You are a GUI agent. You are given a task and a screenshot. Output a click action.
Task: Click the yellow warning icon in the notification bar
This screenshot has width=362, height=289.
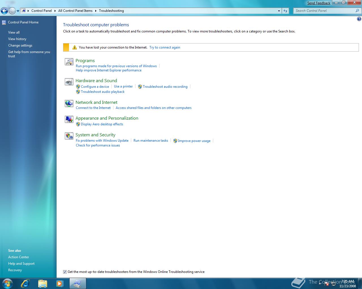click(75, 47)
